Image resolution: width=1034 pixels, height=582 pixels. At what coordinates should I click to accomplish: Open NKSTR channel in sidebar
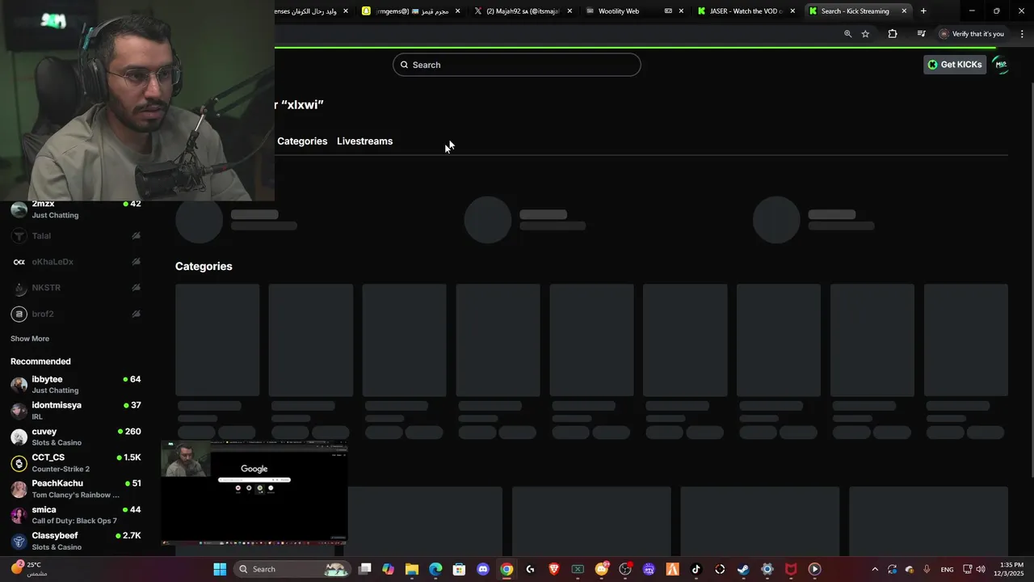point(76,288)
